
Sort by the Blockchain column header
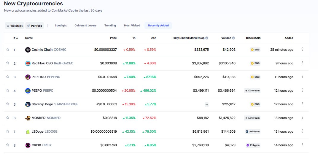tap(253, 38)
